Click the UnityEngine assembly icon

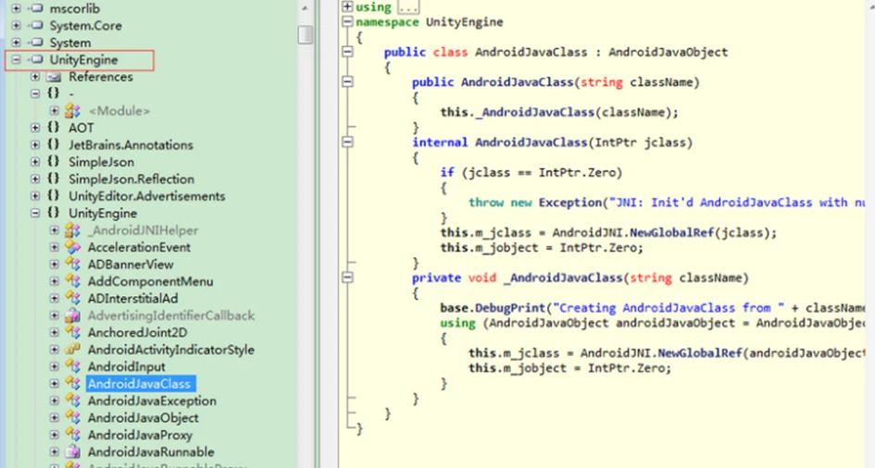pyautogui.click(x=36, y=60)
